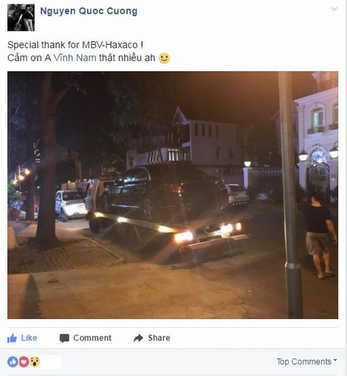Click the Comment text button
Image resolution: width=347 pixels, height=376 pixels.
92,338
